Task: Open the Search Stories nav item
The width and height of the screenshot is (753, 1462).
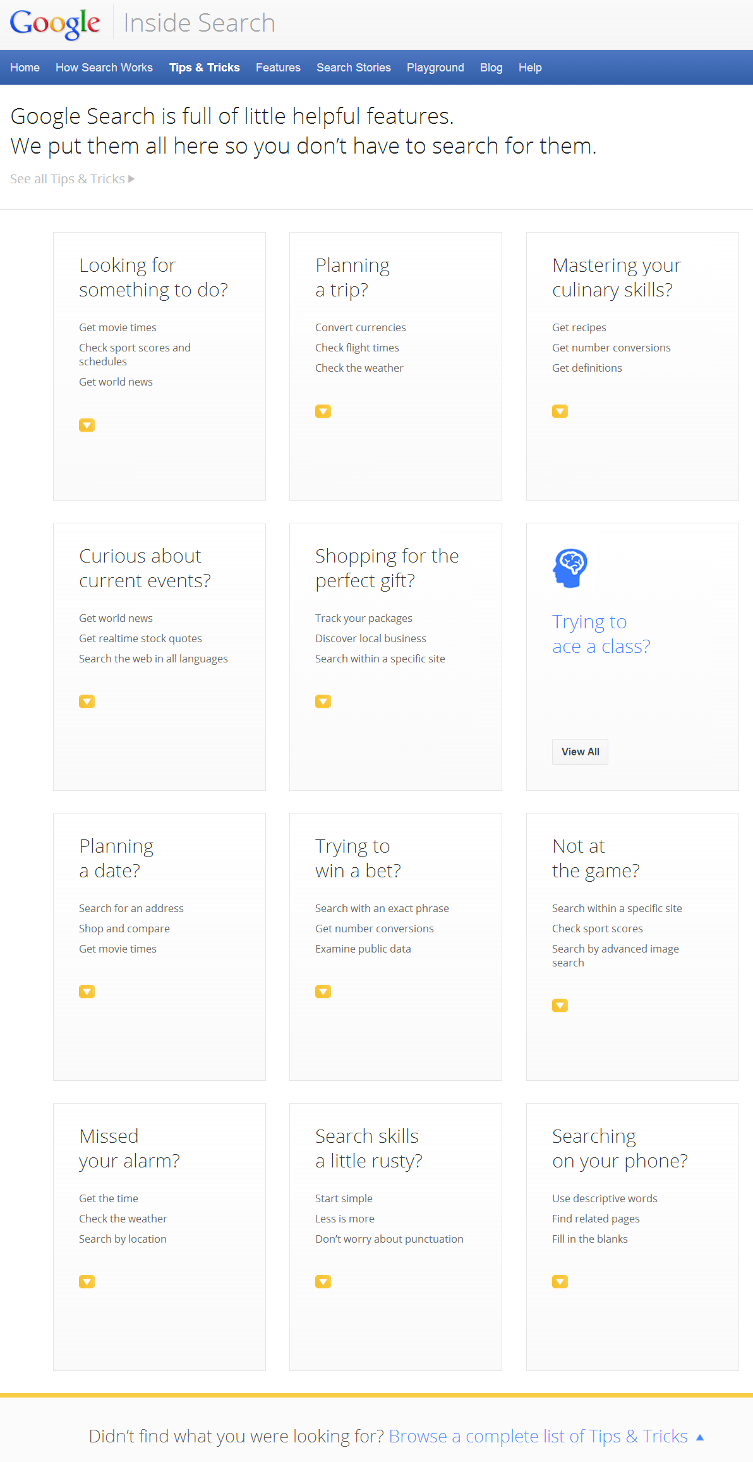Action: (354, 68)
